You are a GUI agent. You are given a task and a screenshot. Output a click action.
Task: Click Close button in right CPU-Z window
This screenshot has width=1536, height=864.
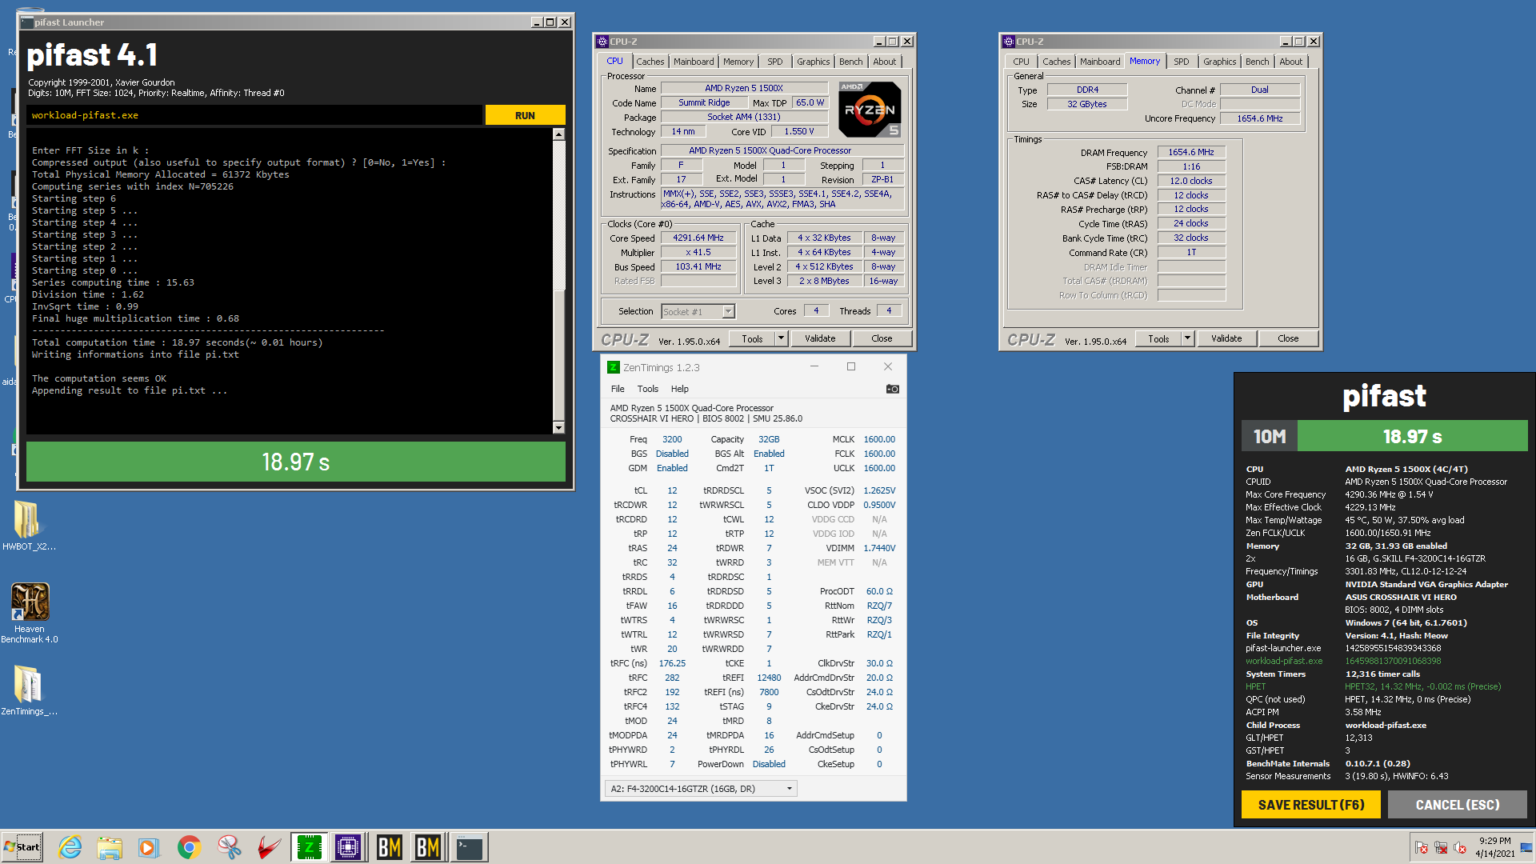point(1288,339)
